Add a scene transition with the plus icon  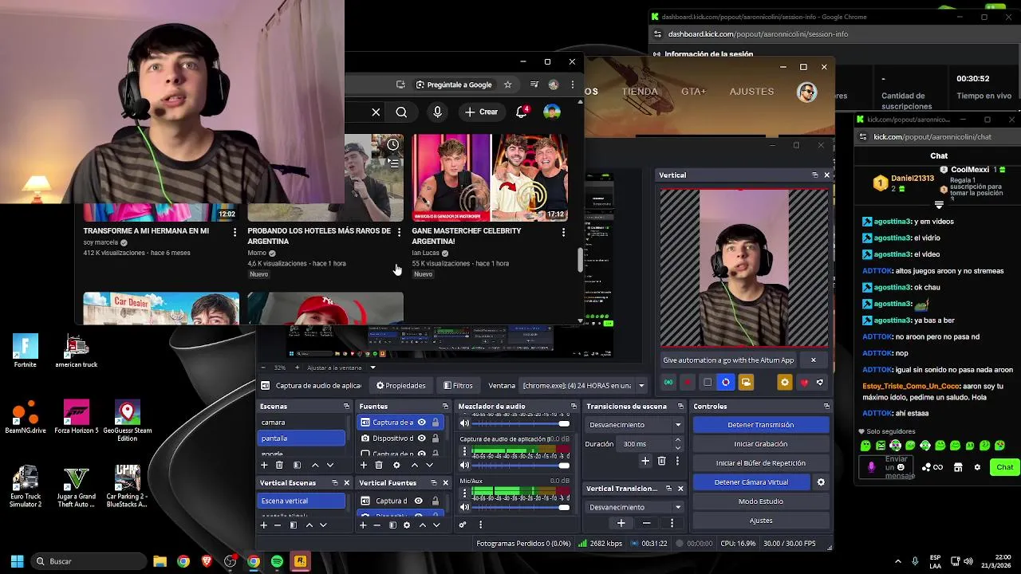click(x=645, y=461)
